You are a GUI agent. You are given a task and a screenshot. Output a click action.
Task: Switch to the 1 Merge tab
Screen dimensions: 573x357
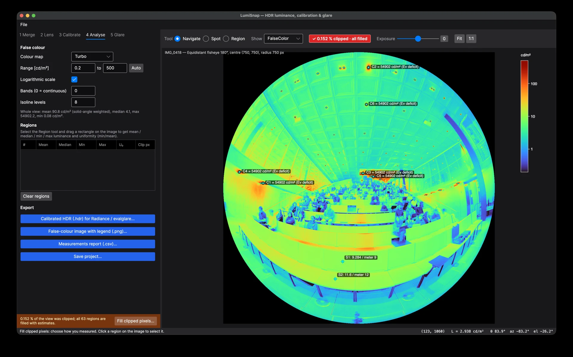click(27, 35)
